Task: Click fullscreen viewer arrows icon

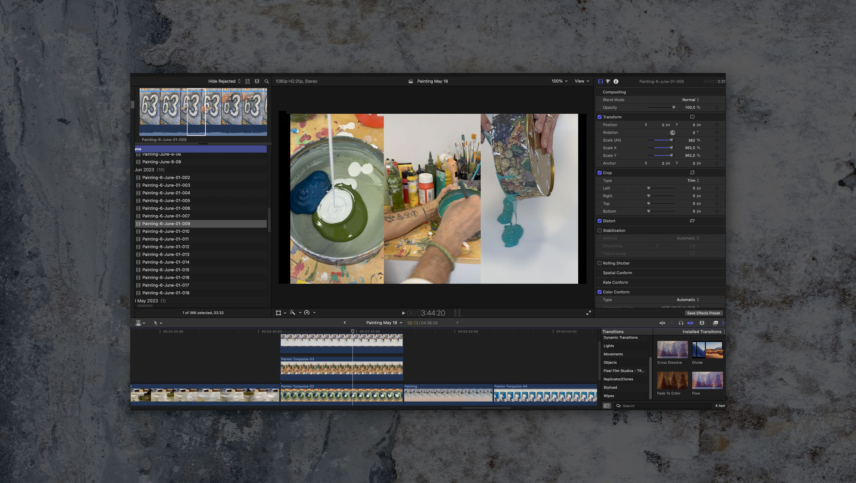Action: 588,313
